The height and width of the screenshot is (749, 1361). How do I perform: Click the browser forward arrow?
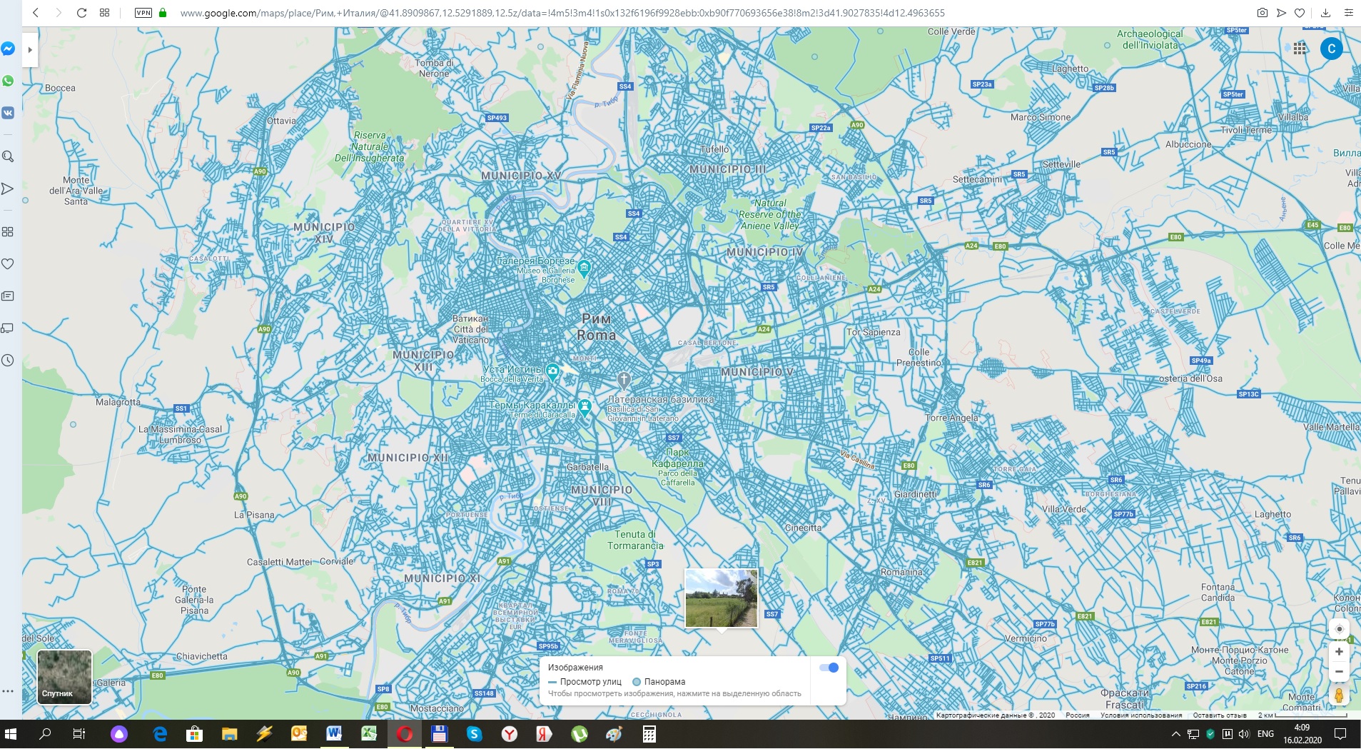(x=58, y=13)
